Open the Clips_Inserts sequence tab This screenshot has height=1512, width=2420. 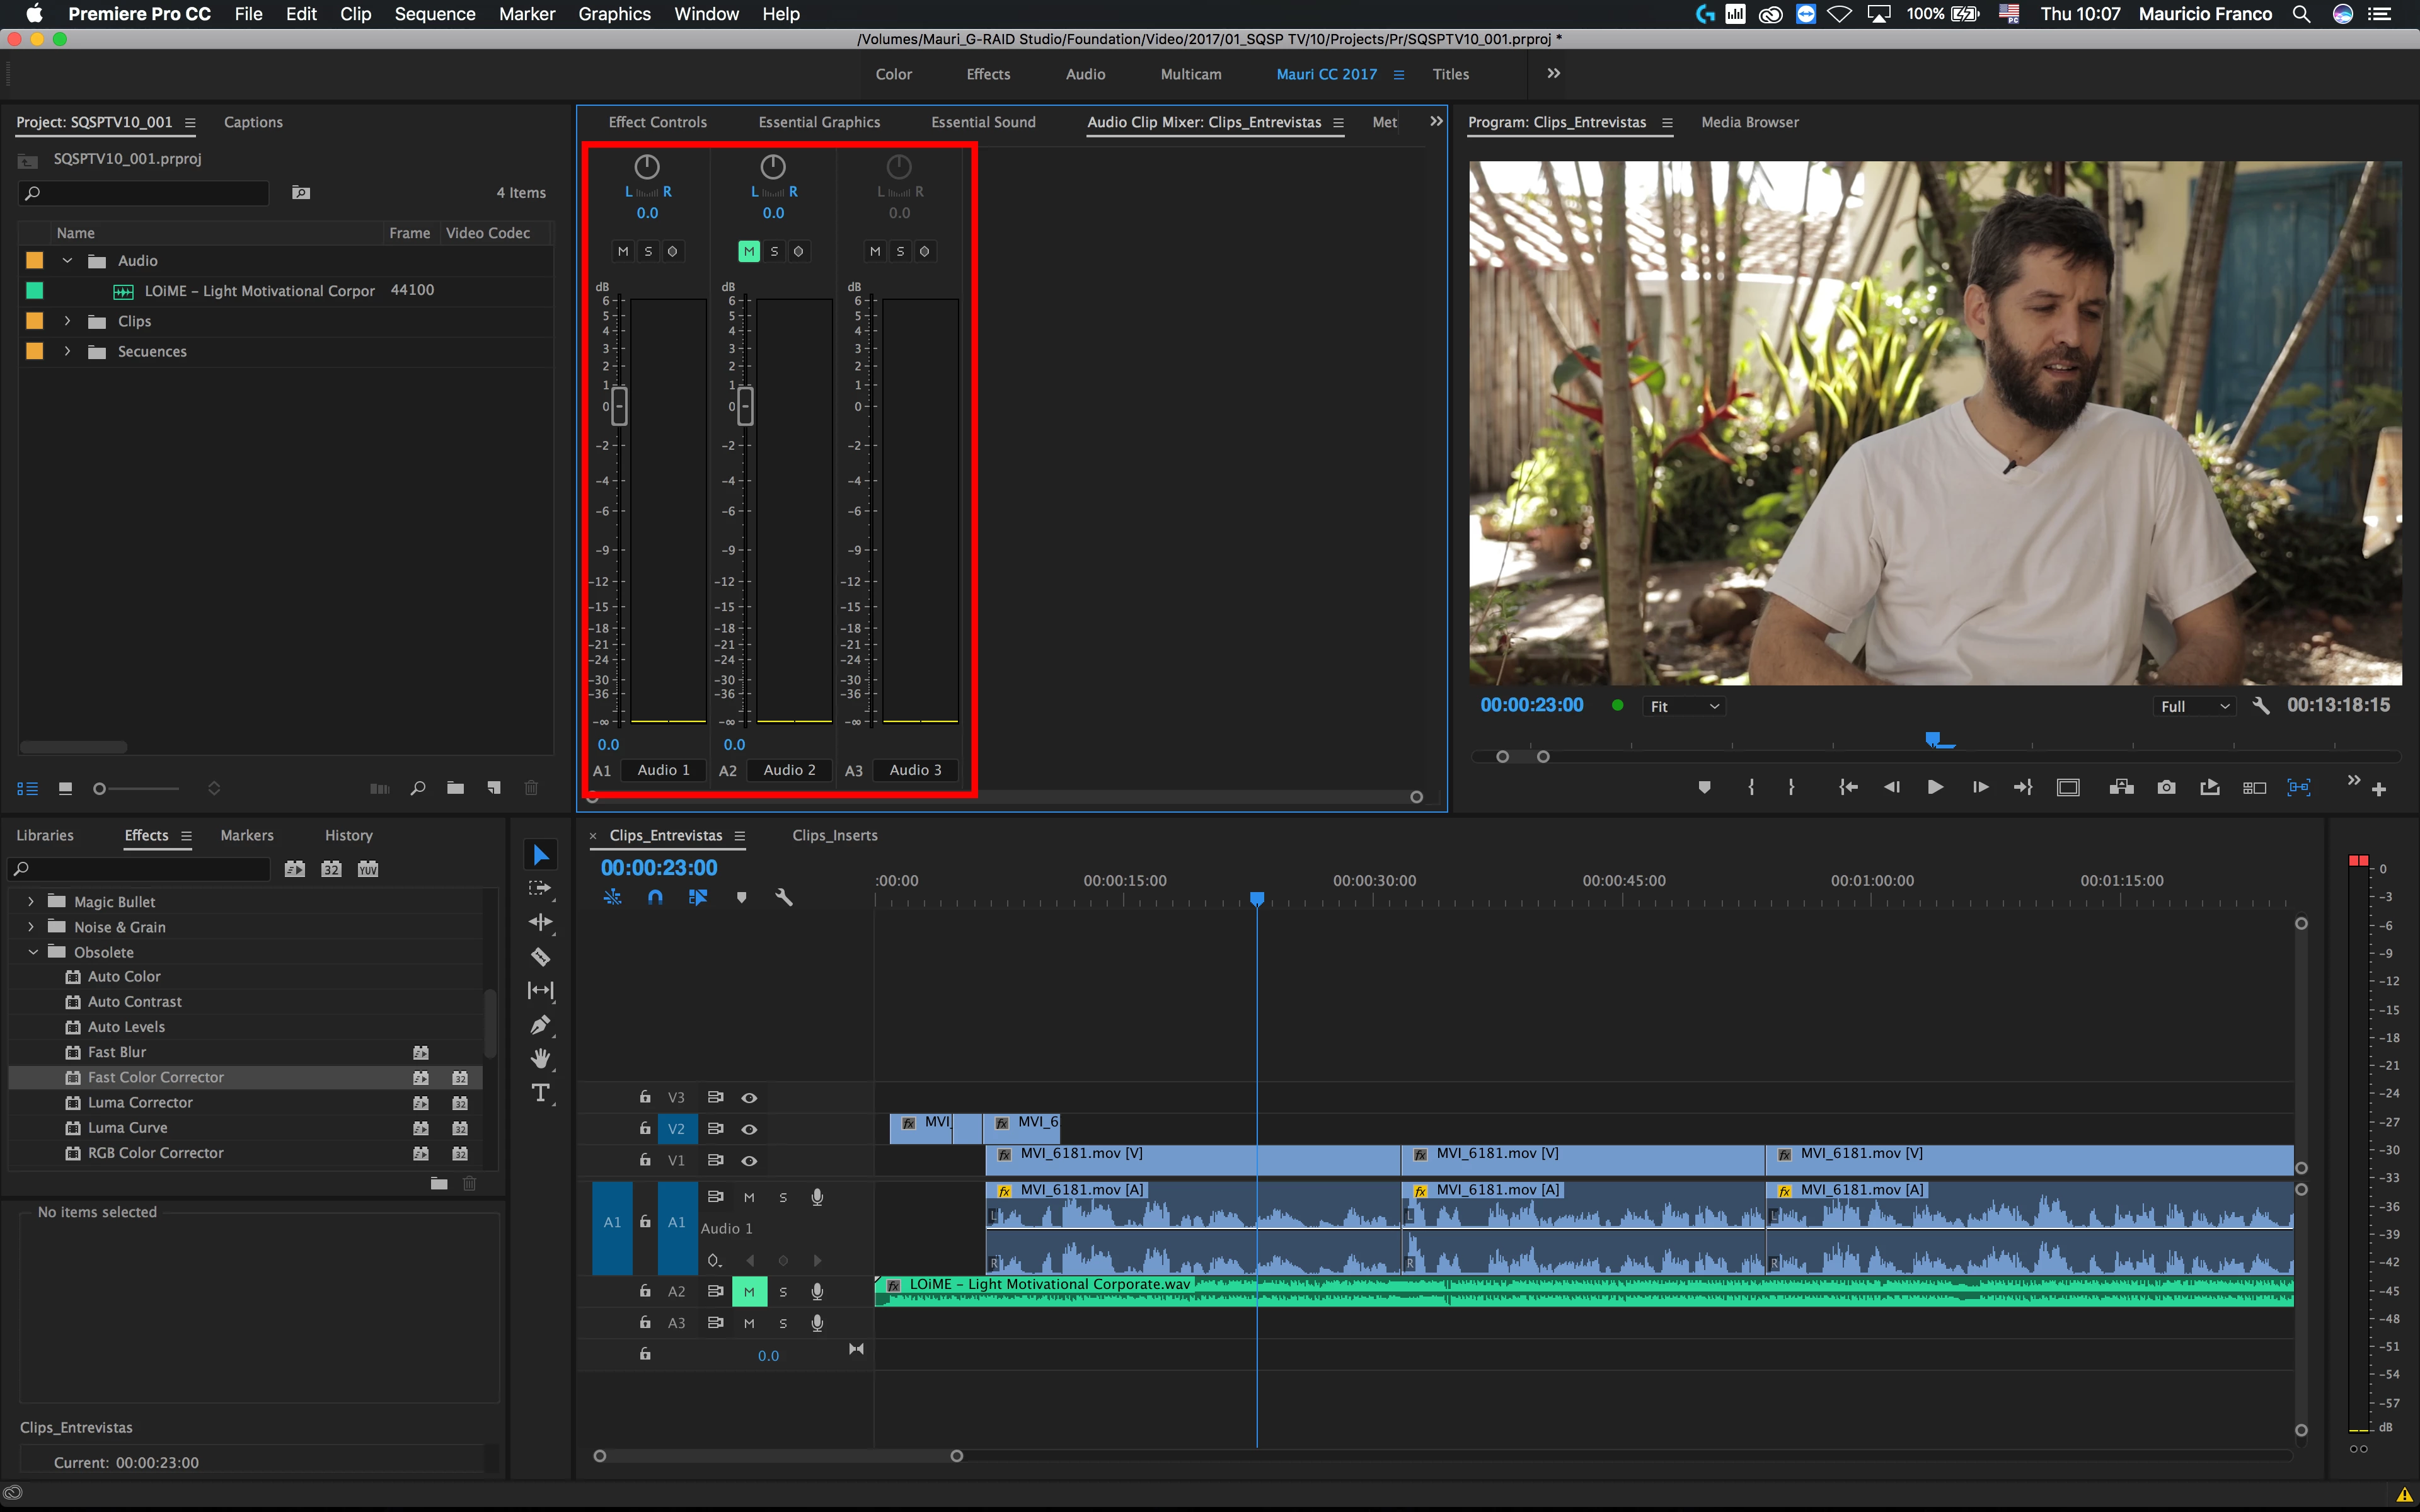(x=834, y=835)
